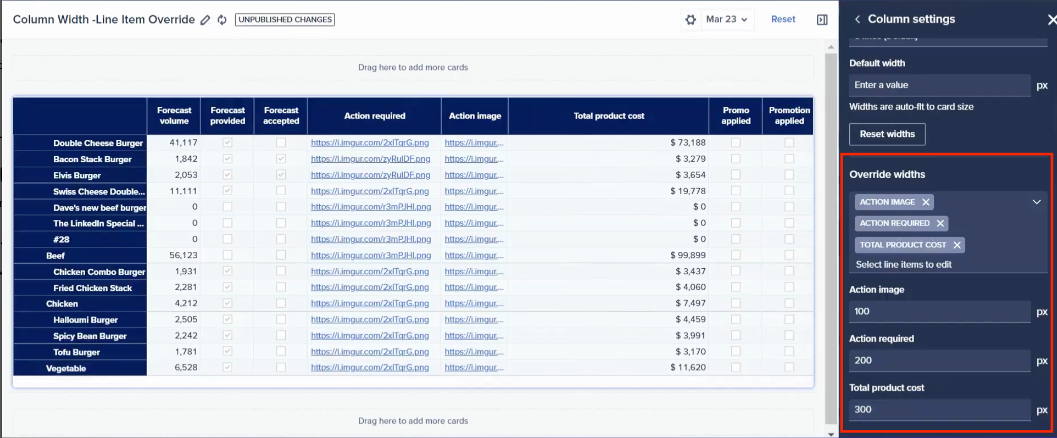Image resolution: width=1057 pixels, height=438 pixels.
Task: Select the Chicken row header
Action: coord(62,304)
